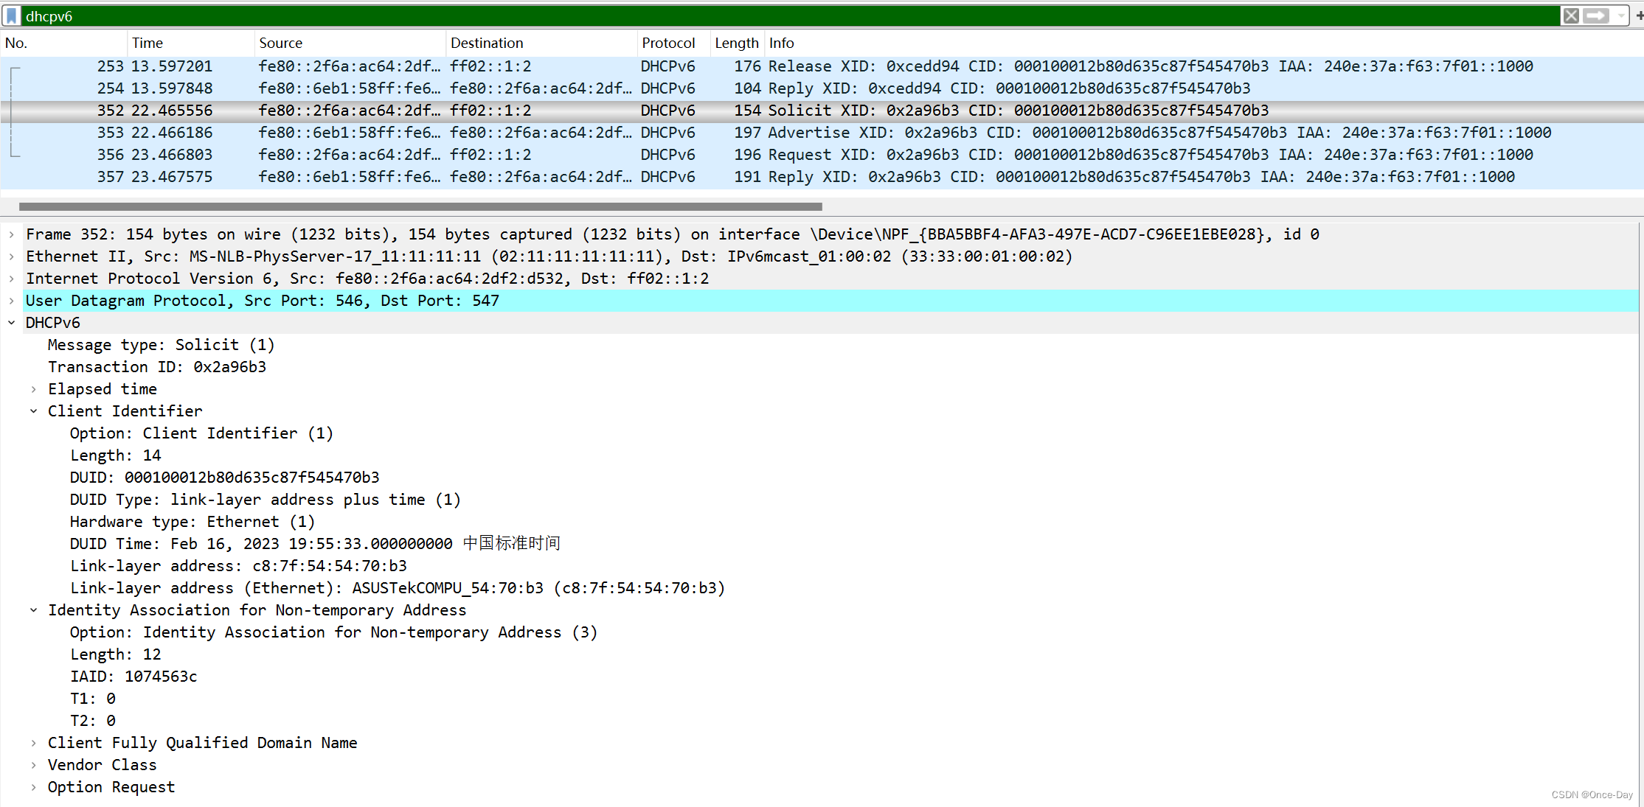
Task: Sort packets by Destination column
Action: tap(541, 43)
